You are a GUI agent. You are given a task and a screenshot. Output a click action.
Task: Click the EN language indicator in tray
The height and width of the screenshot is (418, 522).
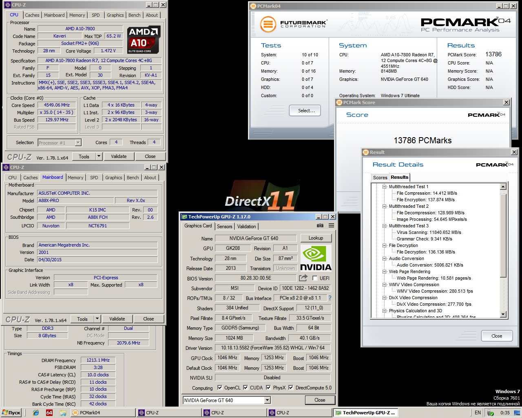478,413
